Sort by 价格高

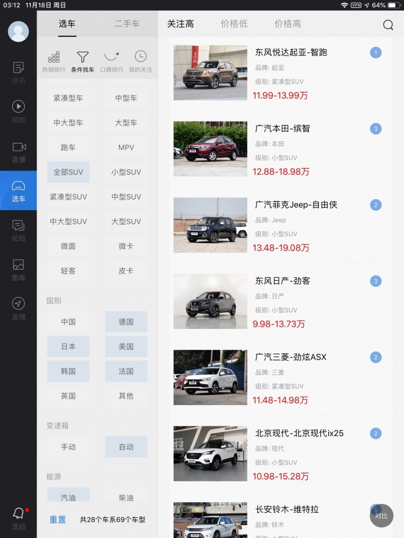[x=287, y=24]
